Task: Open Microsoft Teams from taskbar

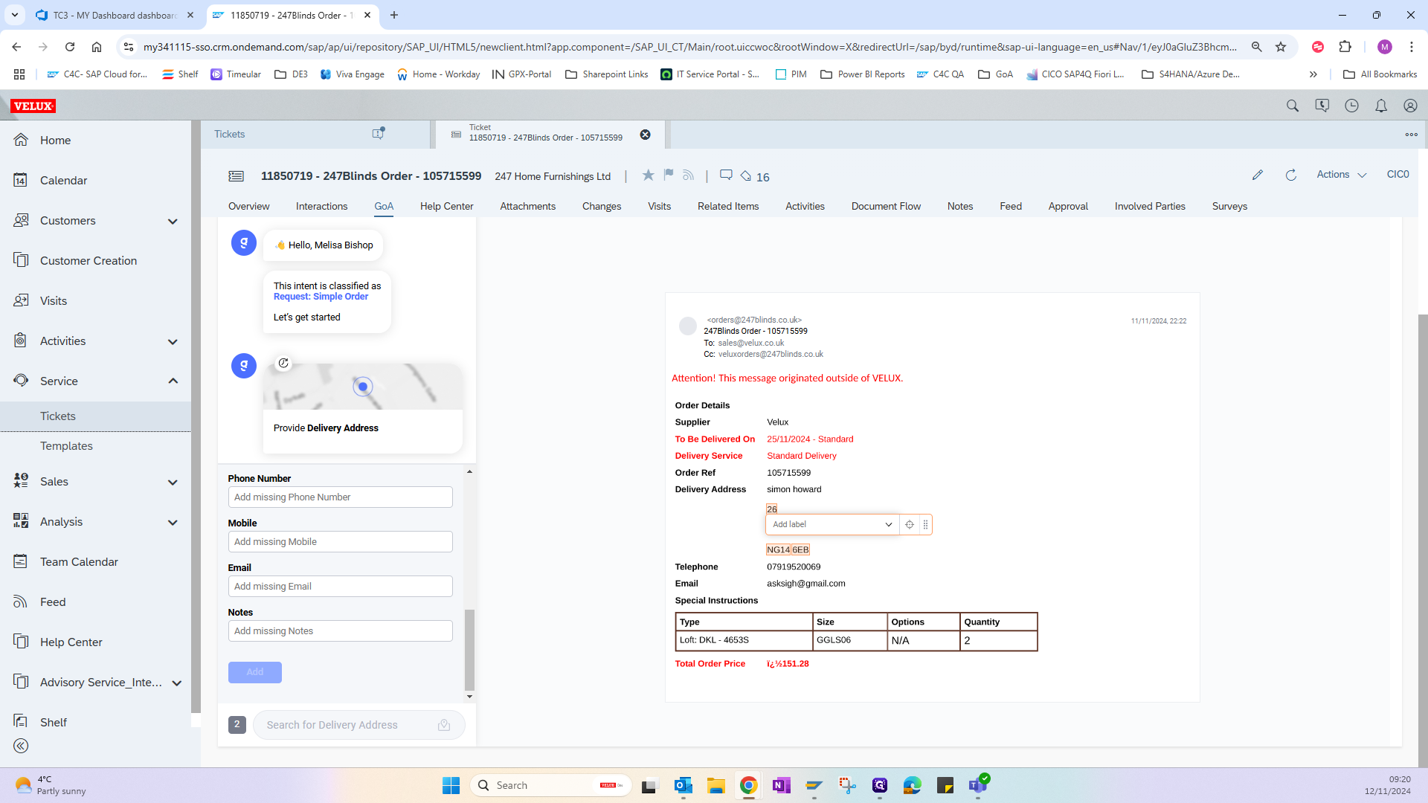Action: click(x=977, y=786)
